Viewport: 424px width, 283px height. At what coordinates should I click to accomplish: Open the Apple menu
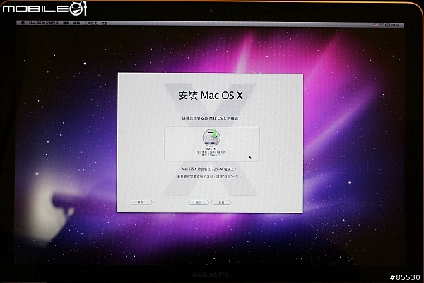[x=23, y=23]
